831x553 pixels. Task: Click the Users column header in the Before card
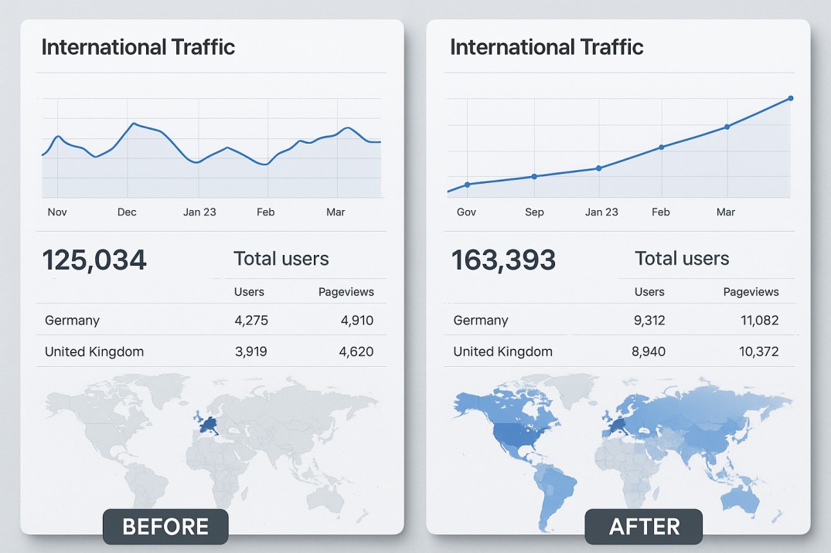tap(249, 292)
